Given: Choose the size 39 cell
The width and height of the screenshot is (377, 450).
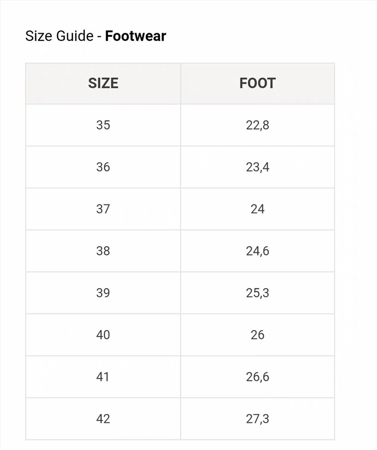Looking at the screenshot, I should pyautogui.click(x=103, y=293).
